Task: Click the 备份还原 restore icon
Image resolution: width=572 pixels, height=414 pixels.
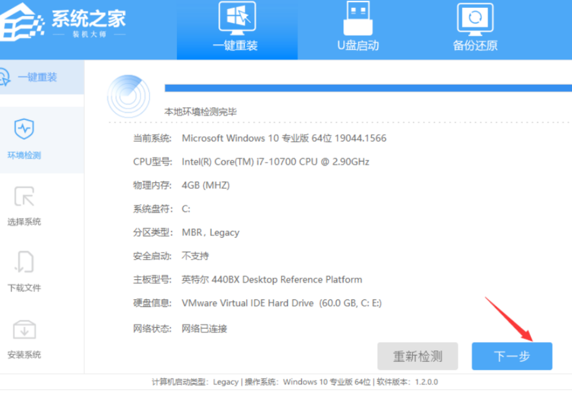Action: click(x=475, y=19)
